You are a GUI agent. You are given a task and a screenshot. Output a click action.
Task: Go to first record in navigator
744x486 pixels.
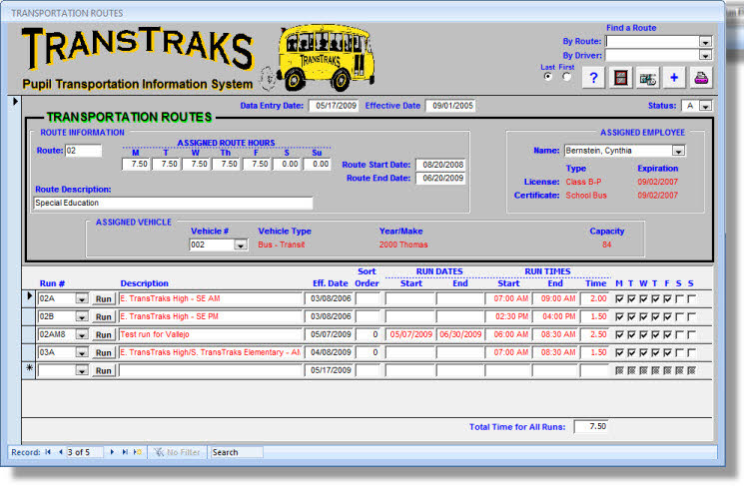pyautogui.click(x=48, y=452)
